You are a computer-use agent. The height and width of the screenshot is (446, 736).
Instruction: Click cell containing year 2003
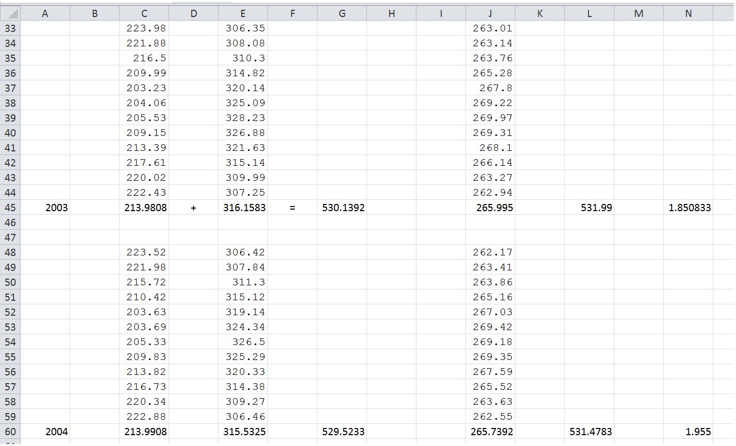(x=45, y=208)
